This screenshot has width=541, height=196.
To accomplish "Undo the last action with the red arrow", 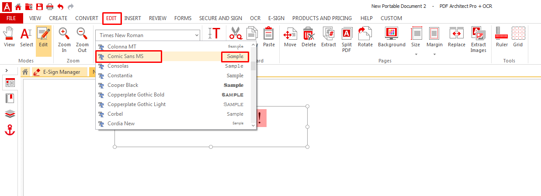I will click(60, 7).
